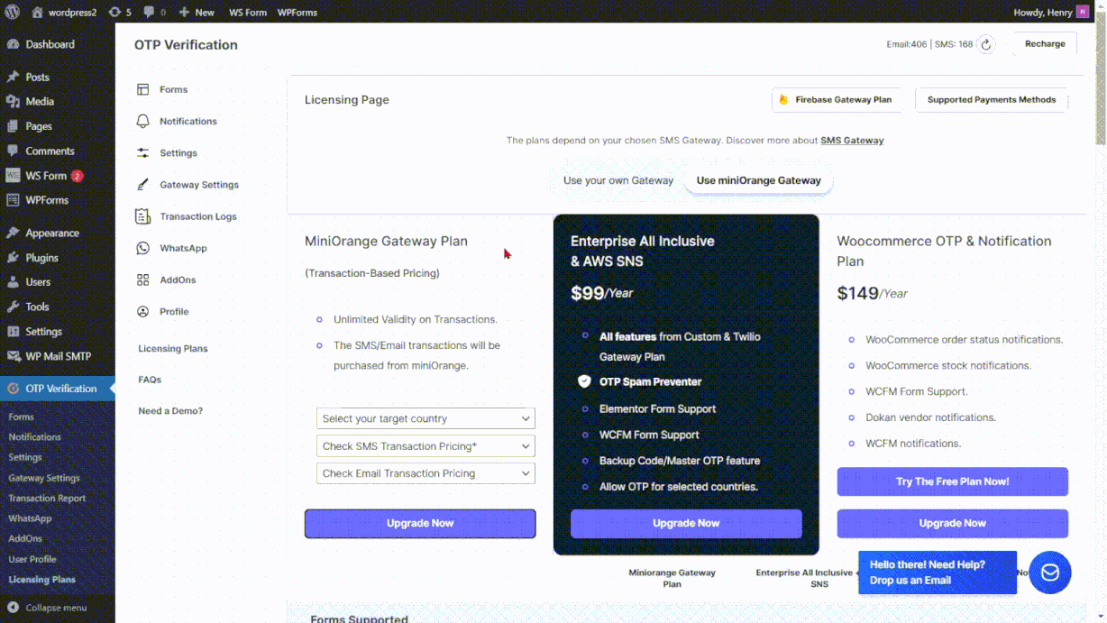Open the comments bubble in admin bar
This screenshot has height=623, width=1107.
tap(151, 12)
